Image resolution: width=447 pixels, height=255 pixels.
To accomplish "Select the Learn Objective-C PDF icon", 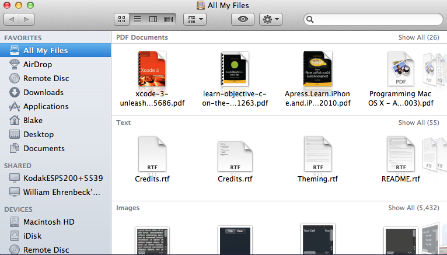I will pyautogui.click(x=235, y=69).
